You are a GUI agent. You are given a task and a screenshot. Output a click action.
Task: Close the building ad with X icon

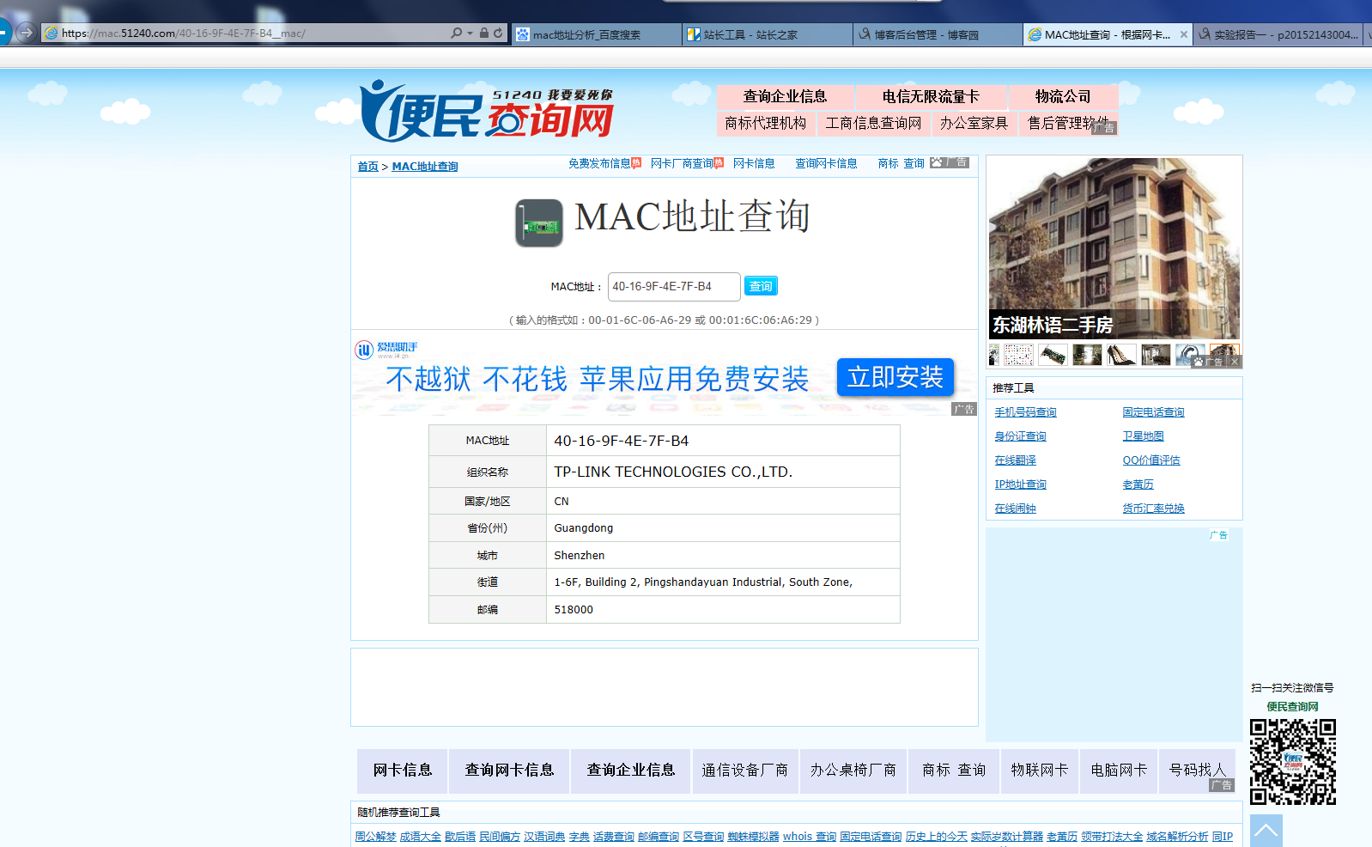[x=1234, y=362]
